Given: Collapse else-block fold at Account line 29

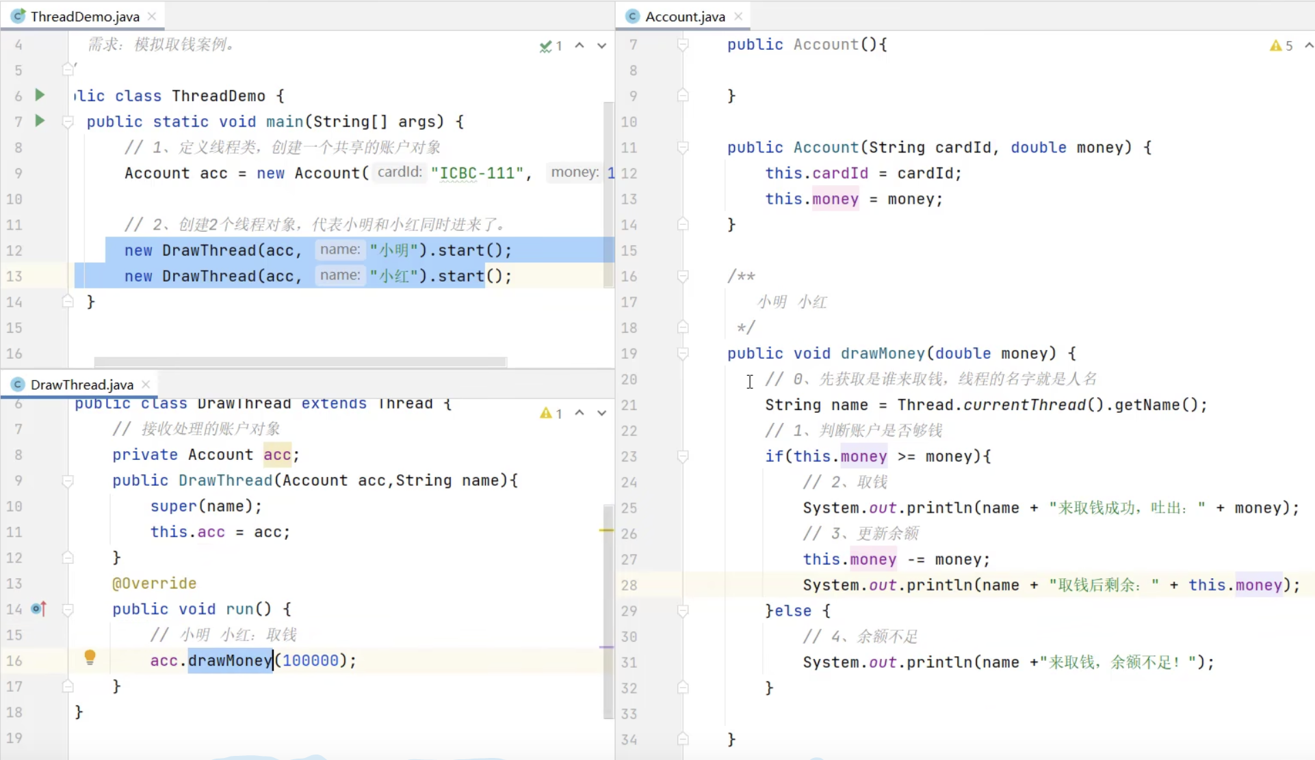Looking at the screenshot, I should (682, 611).
